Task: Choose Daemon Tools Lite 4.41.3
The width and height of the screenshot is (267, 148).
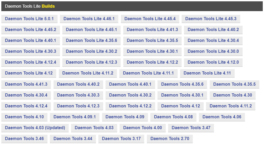Action: (152, 30)
